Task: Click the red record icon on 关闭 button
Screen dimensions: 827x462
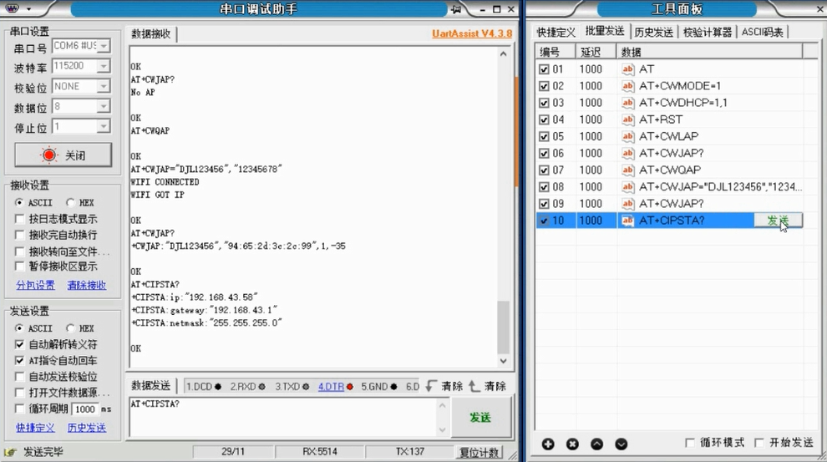Action: (49, 155)
